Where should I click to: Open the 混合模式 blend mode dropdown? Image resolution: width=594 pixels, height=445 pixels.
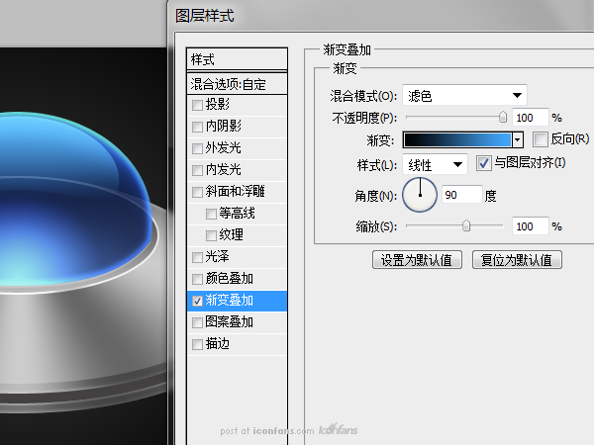pos(464,95)
